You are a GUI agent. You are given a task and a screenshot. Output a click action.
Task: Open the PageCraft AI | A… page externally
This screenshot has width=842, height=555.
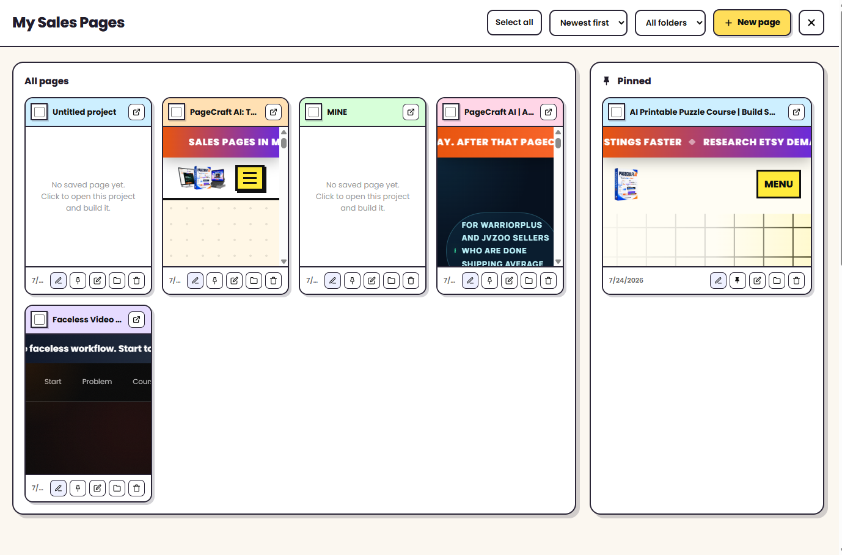pos(548,112)
